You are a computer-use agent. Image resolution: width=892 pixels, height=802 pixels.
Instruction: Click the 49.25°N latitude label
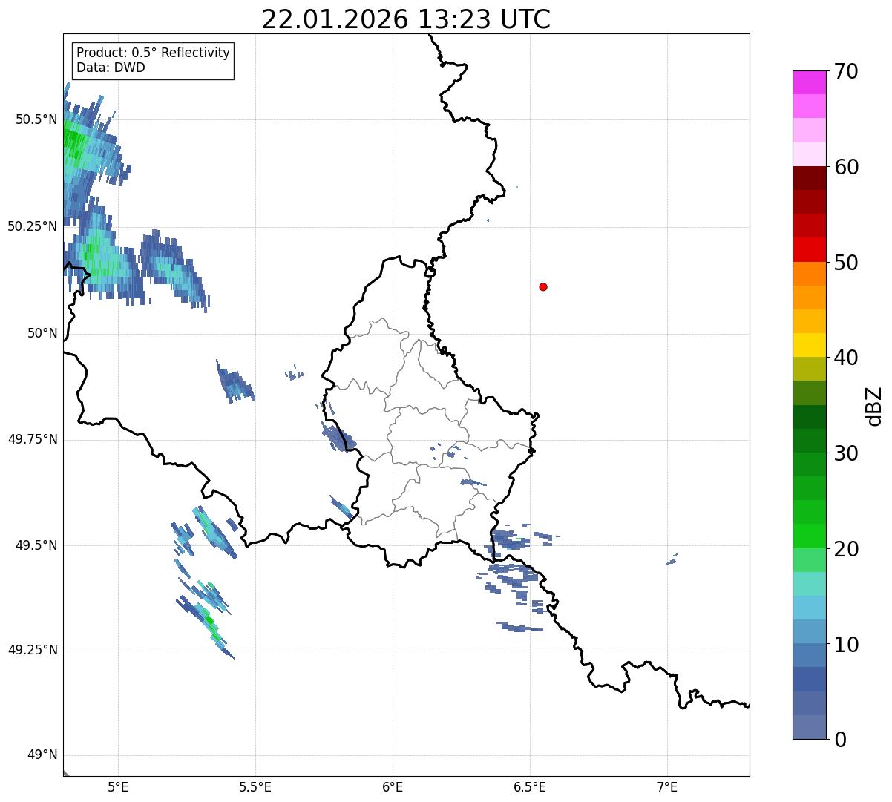point(33,650)
